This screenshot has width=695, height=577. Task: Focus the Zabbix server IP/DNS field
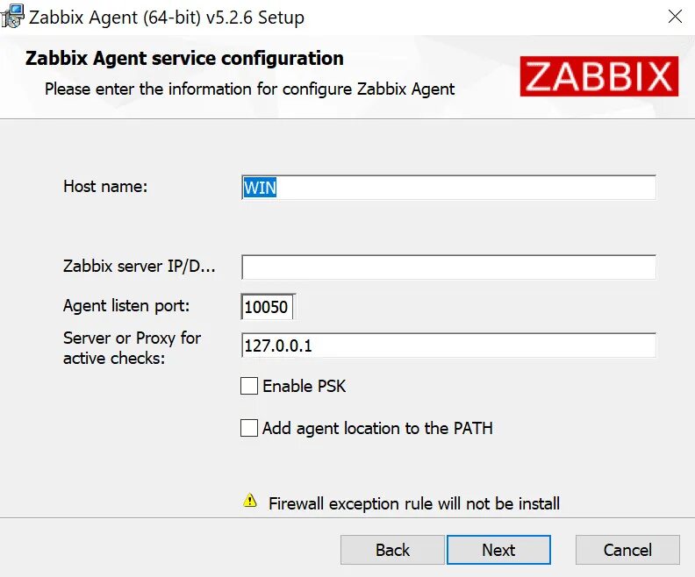tap(448, 267)
